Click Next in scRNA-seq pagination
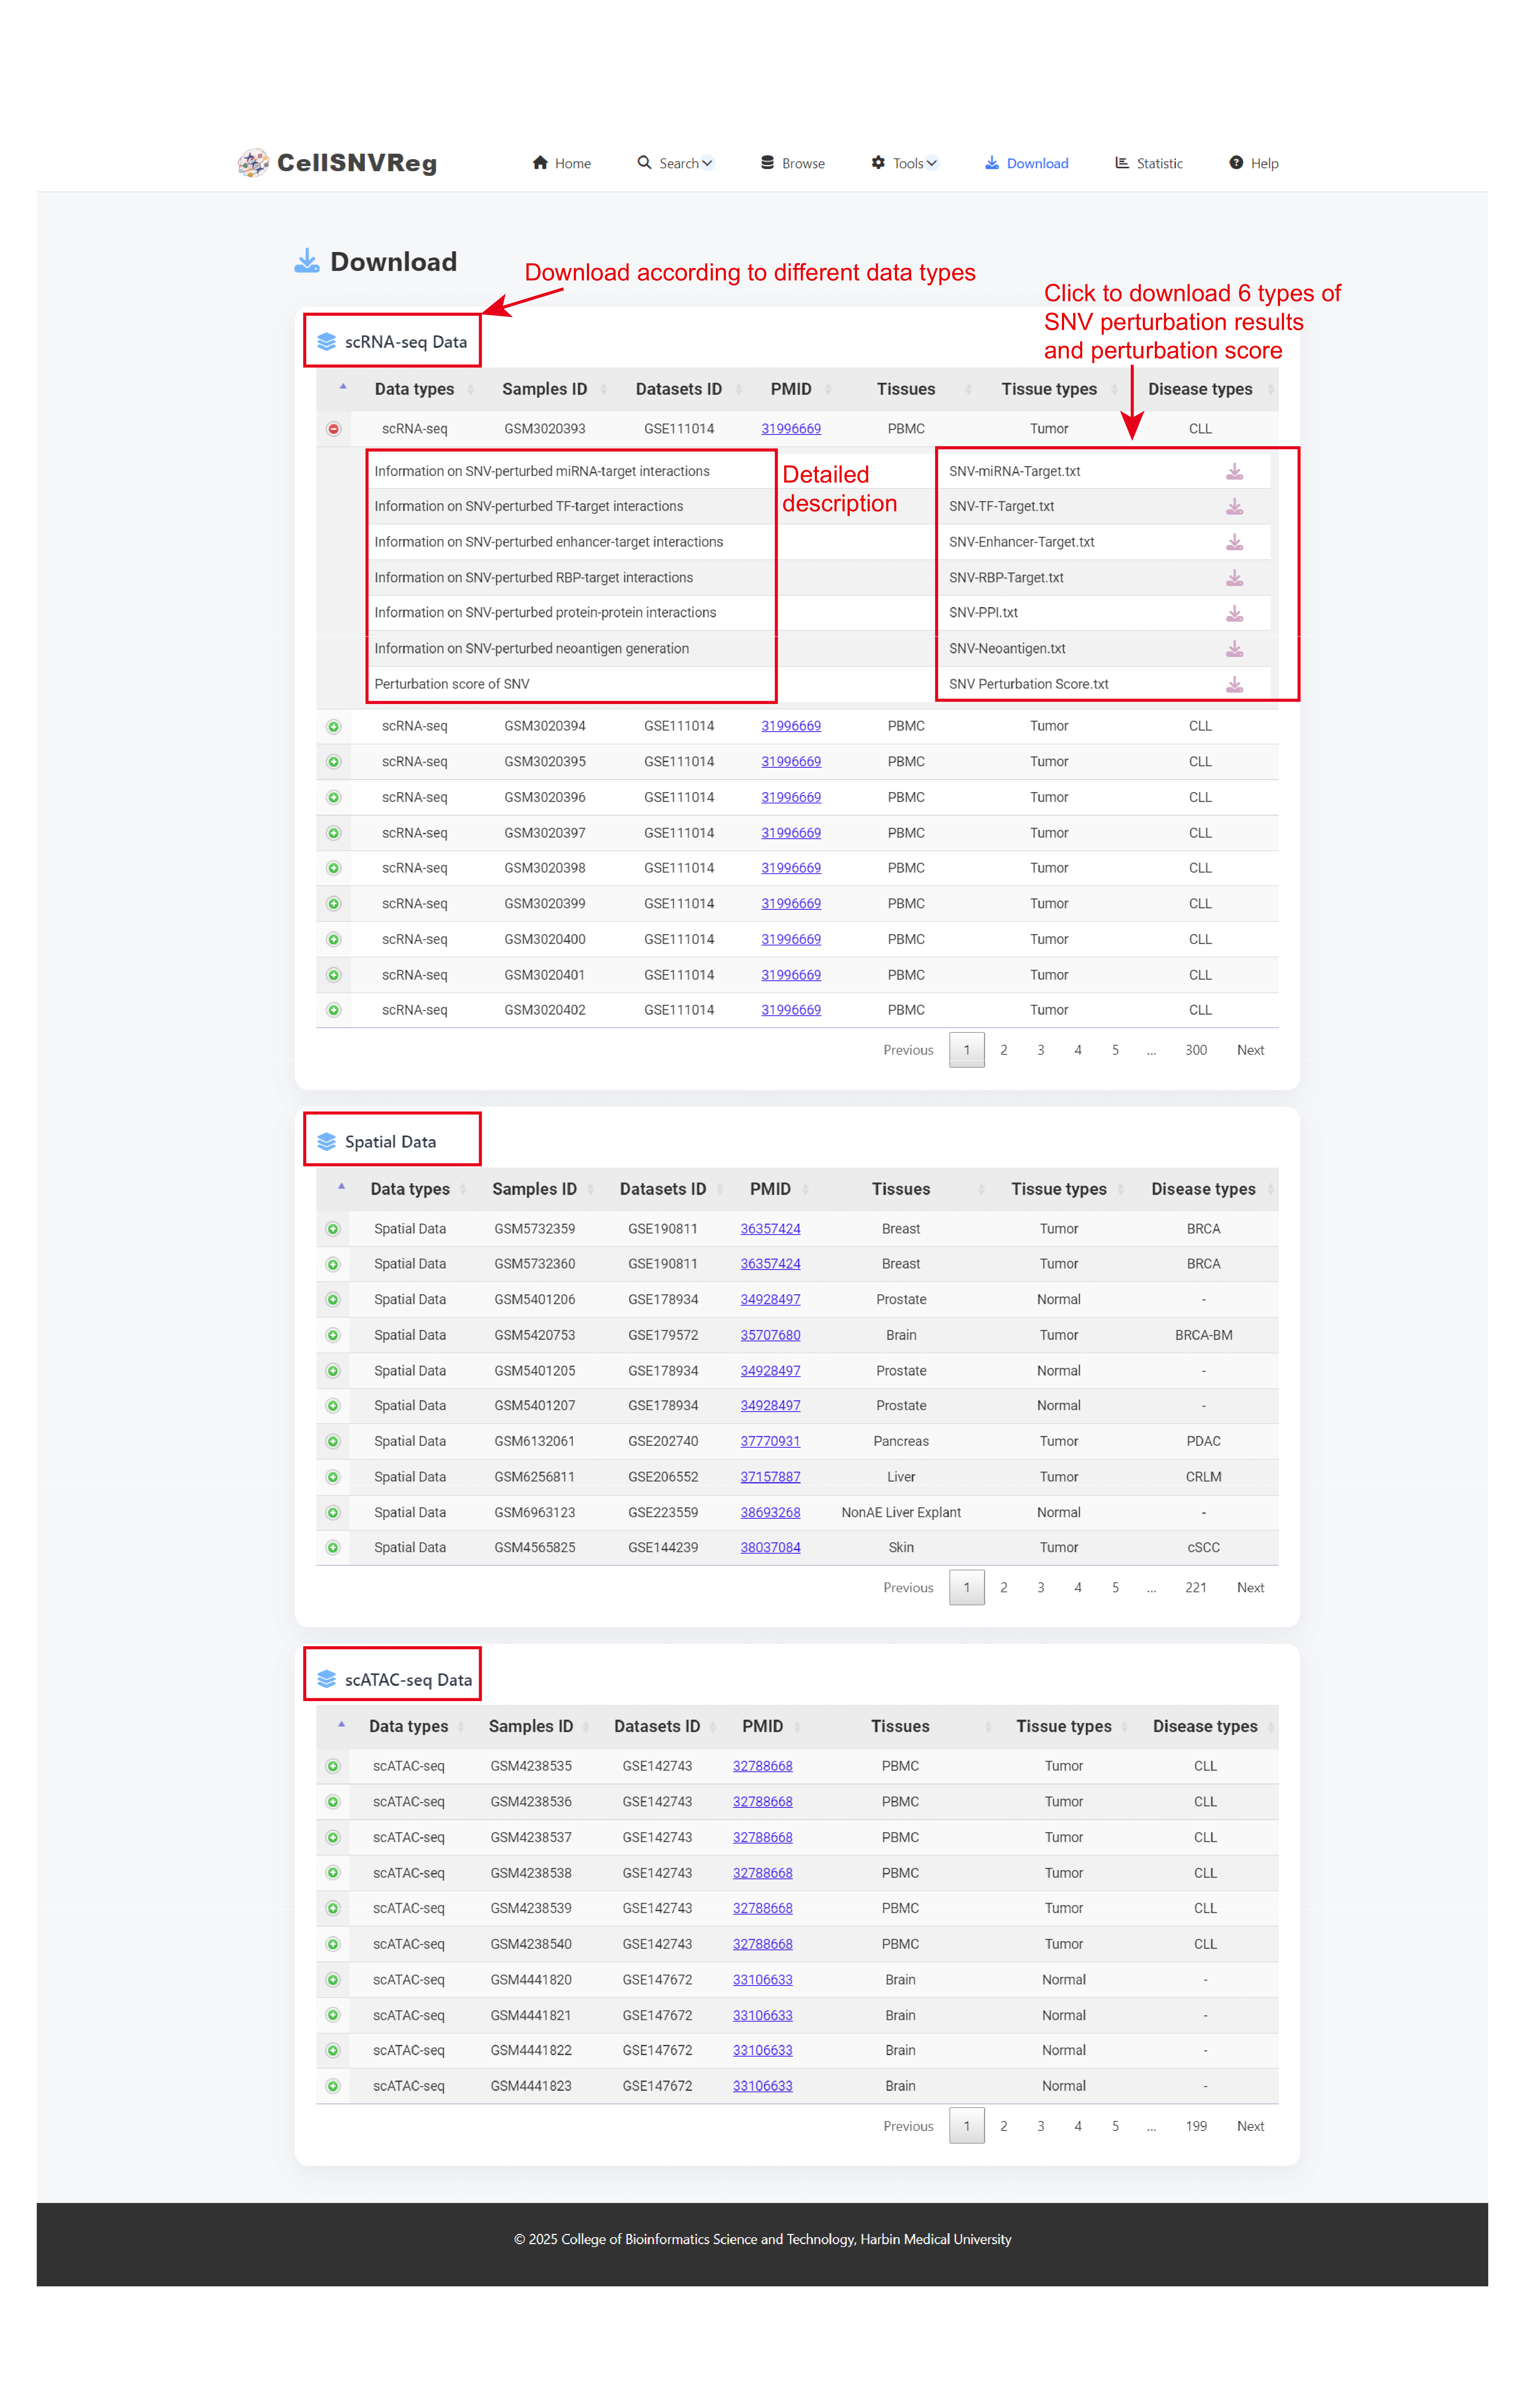Screen dimensions: 1525x2408 (1250, 1050)
